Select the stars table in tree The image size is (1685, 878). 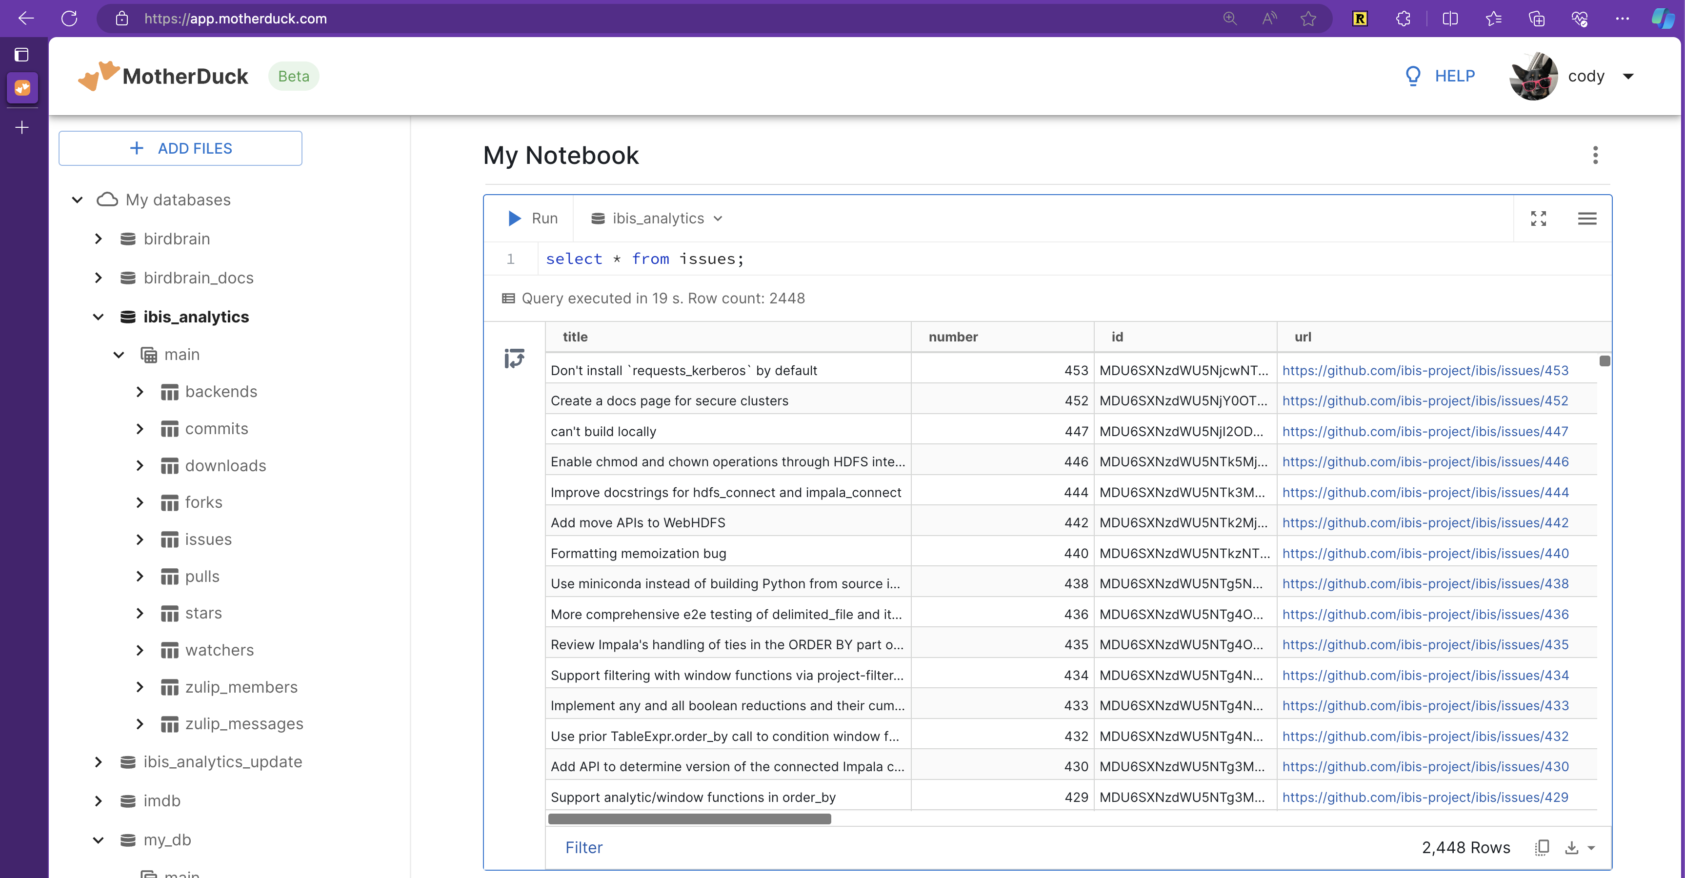[203, 613]
